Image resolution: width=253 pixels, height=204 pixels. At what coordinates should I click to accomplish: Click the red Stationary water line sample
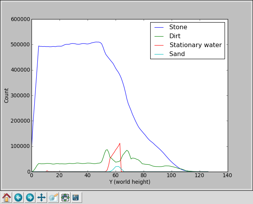tap(159, 45)
